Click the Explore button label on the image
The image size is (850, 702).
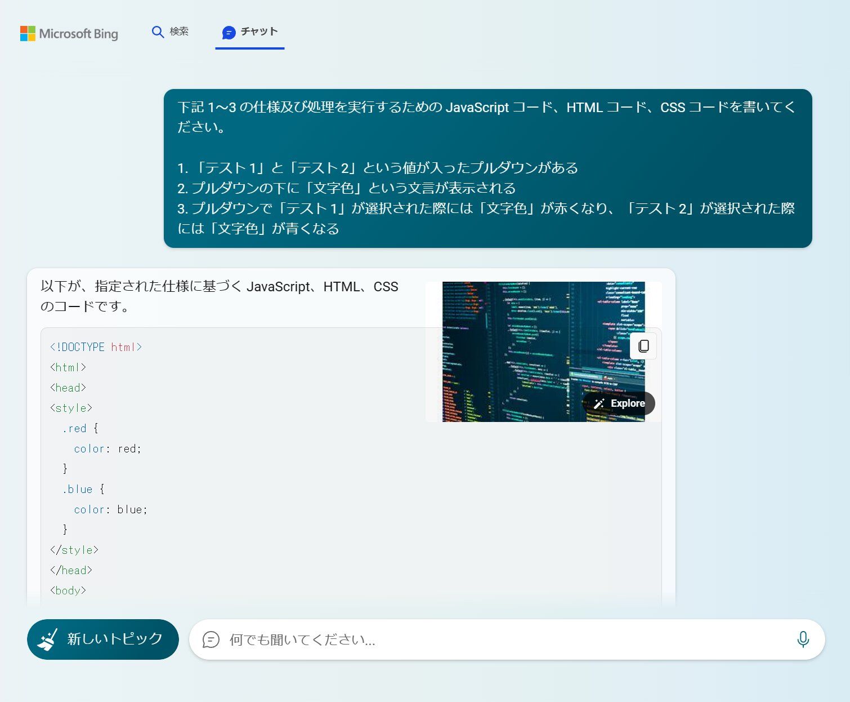pos(627,403)
